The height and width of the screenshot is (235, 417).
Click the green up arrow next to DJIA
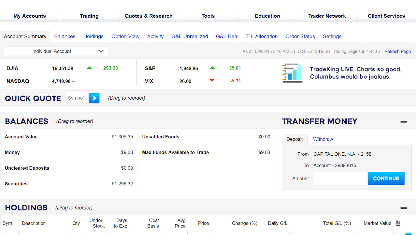89,68
